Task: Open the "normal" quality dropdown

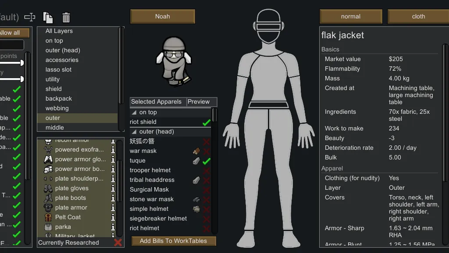Action: pos(351,17)
